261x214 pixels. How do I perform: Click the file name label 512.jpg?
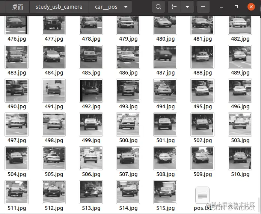54,208
